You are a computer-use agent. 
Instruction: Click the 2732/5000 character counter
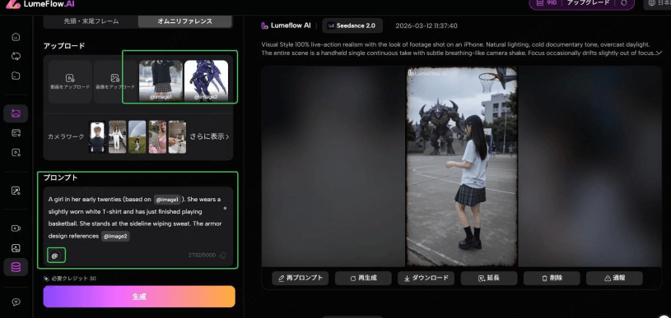click(202, 256)
